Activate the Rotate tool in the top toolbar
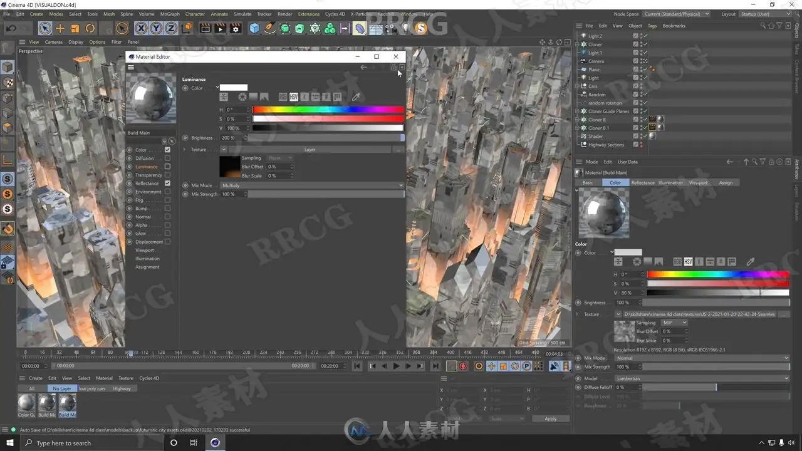The image size is (802, 451). (x=90, y=28)
